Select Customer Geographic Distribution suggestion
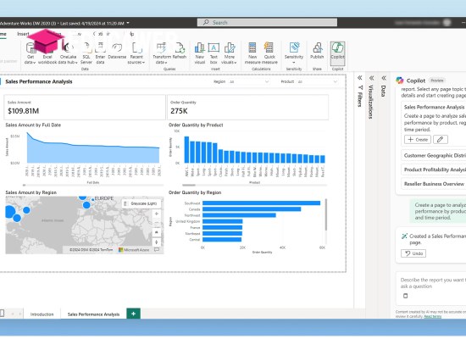This screenshot has height=339, width=466. (x=435, y=156)
